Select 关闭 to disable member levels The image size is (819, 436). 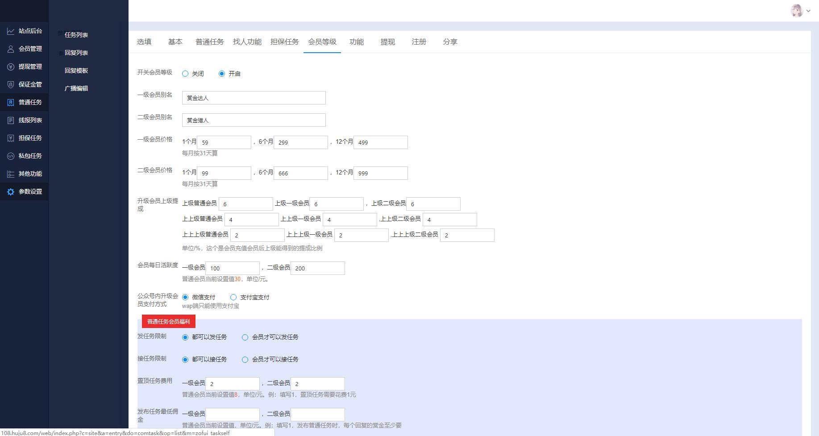point(185,74)
